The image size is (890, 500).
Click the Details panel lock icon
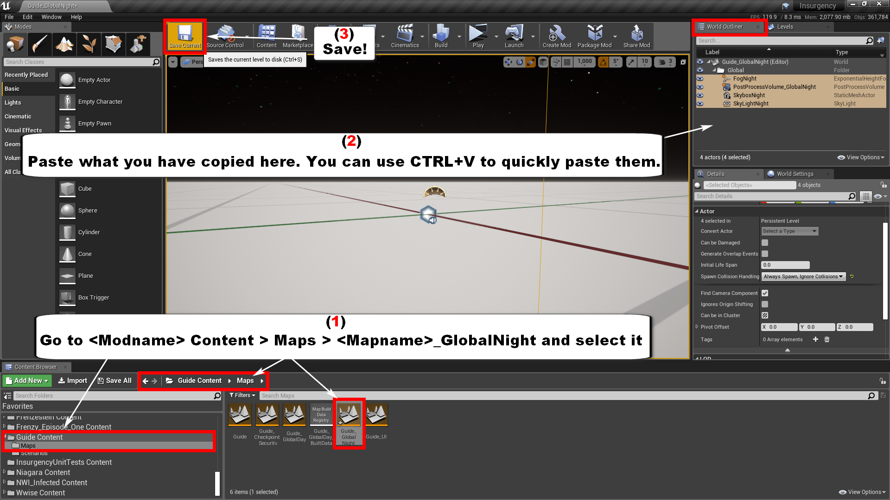pos(884,185)
